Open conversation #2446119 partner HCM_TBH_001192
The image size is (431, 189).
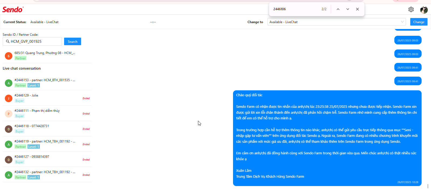click(47, 144)
